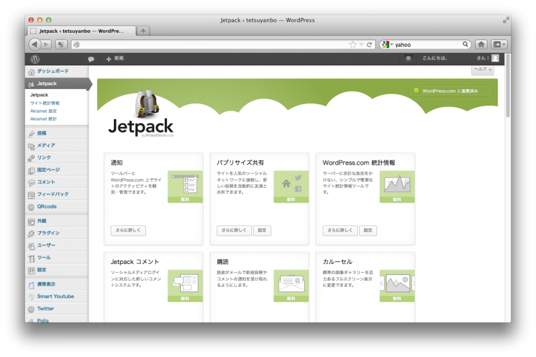Click the 通知 card thumbnail image
Viewport: 536px width, 357px height.
pos(186,187)
